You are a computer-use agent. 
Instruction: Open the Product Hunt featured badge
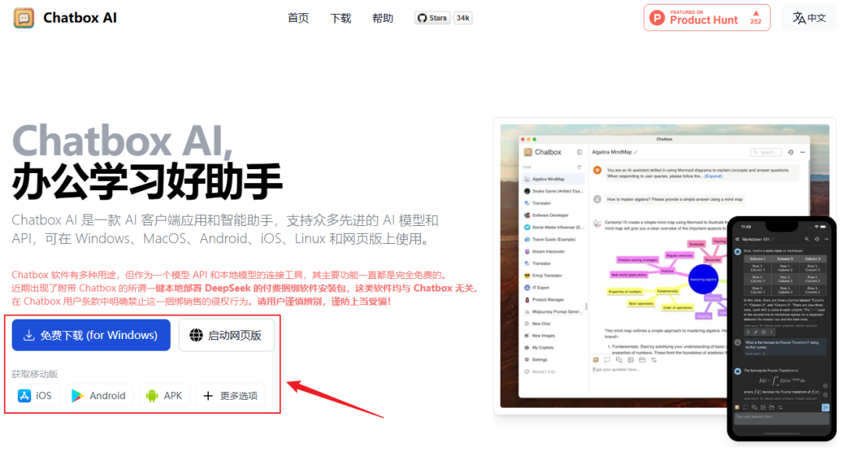point(706,18)
